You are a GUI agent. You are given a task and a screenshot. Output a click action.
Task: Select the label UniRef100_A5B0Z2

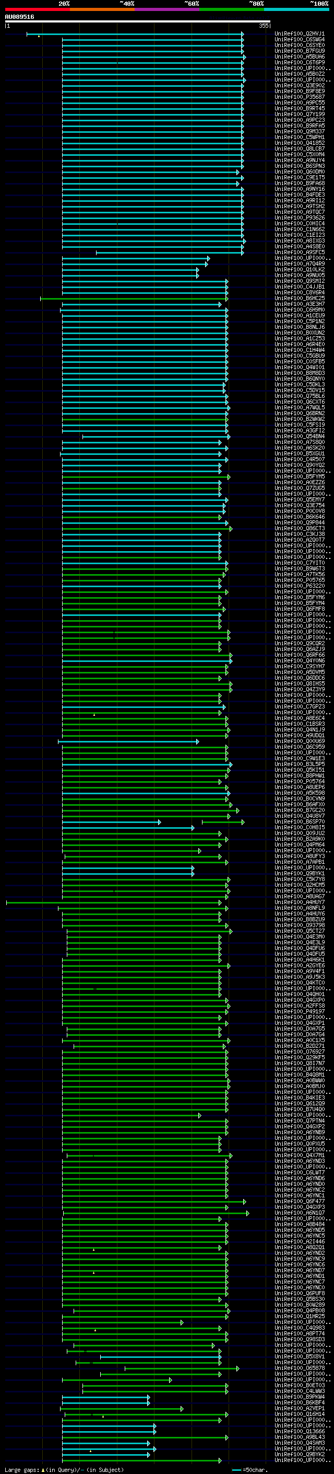[x=300, y=74]
